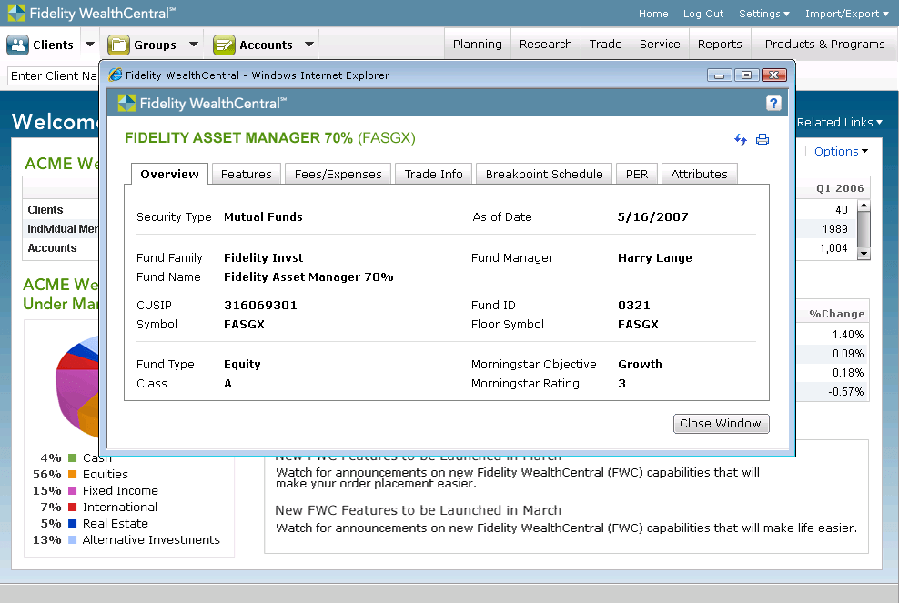Click the Enter Client Name input field
Screen dimensions: 899x603
pyautogui.click(x=53, y=75)
